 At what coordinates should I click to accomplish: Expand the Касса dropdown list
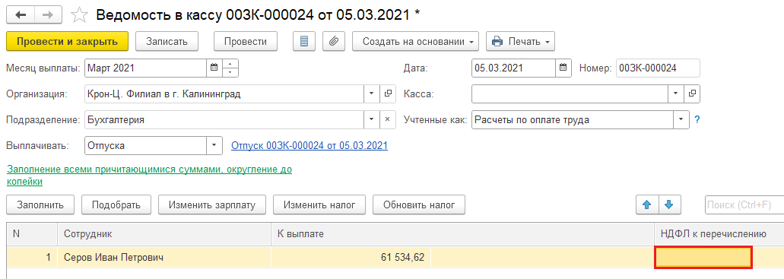(675, 94)
